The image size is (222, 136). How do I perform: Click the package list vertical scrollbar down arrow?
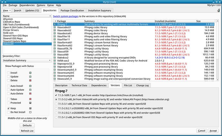[x=217, y=80]
